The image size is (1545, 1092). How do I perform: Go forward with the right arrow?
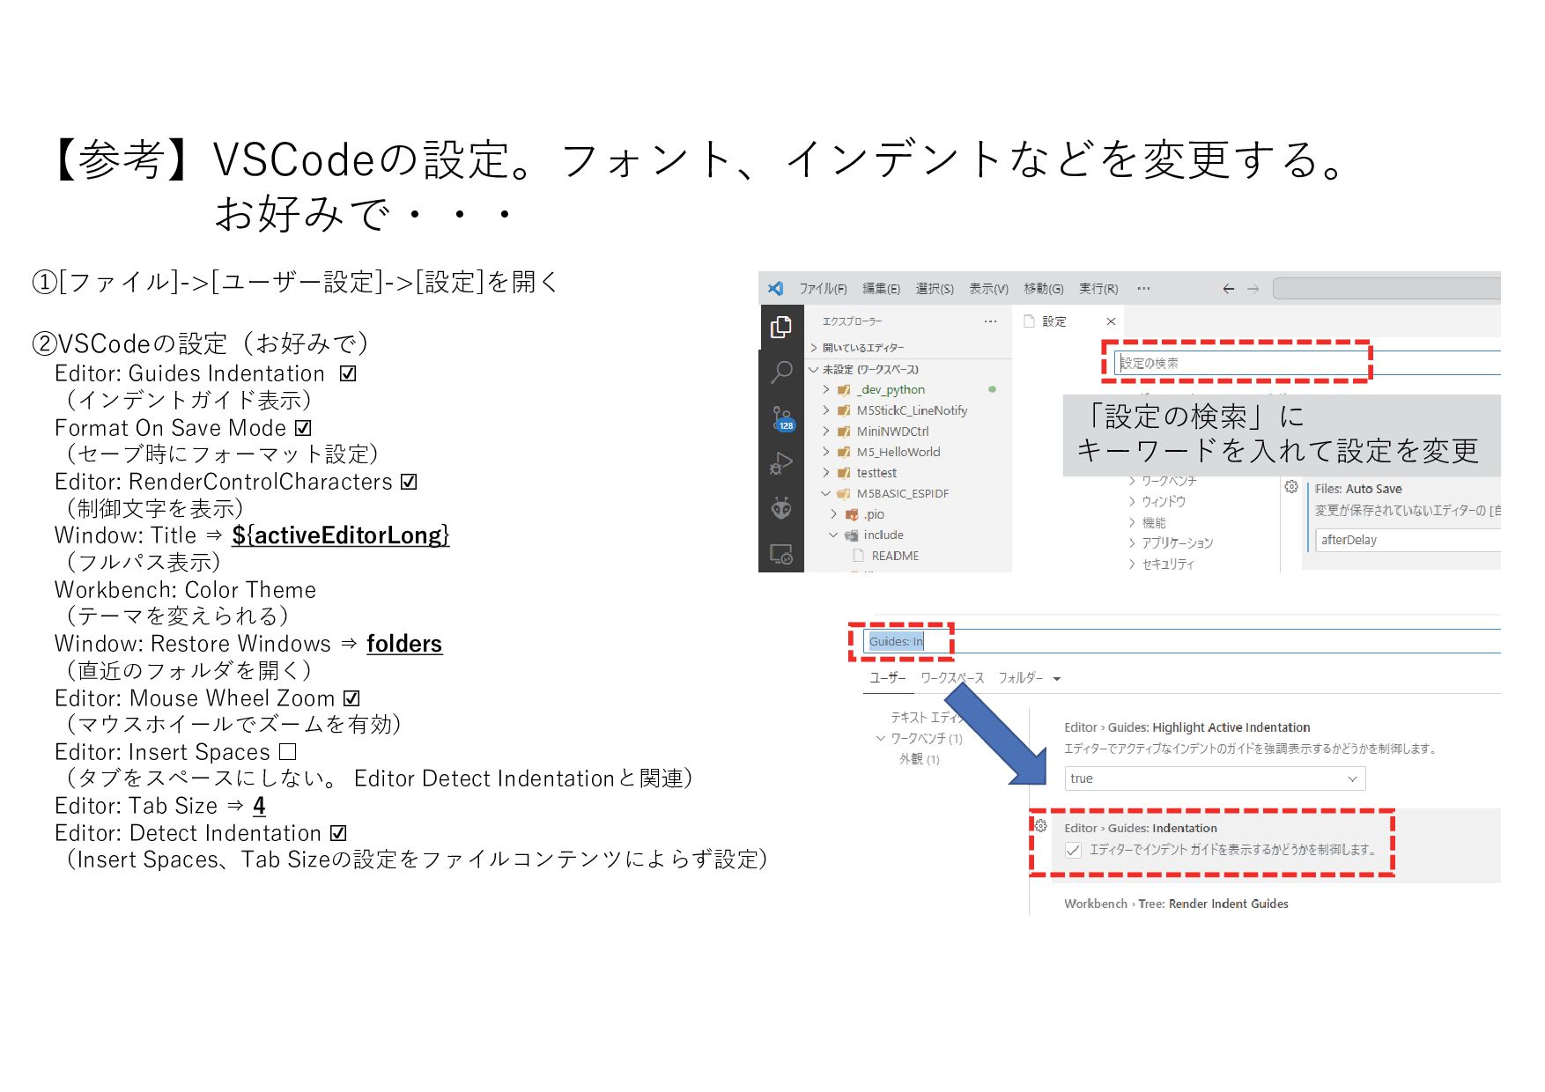click(1253, 288)
